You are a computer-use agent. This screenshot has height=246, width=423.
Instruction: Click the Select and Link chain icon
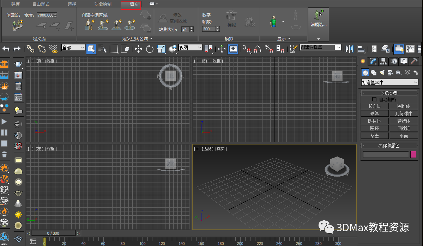(31, 49)
